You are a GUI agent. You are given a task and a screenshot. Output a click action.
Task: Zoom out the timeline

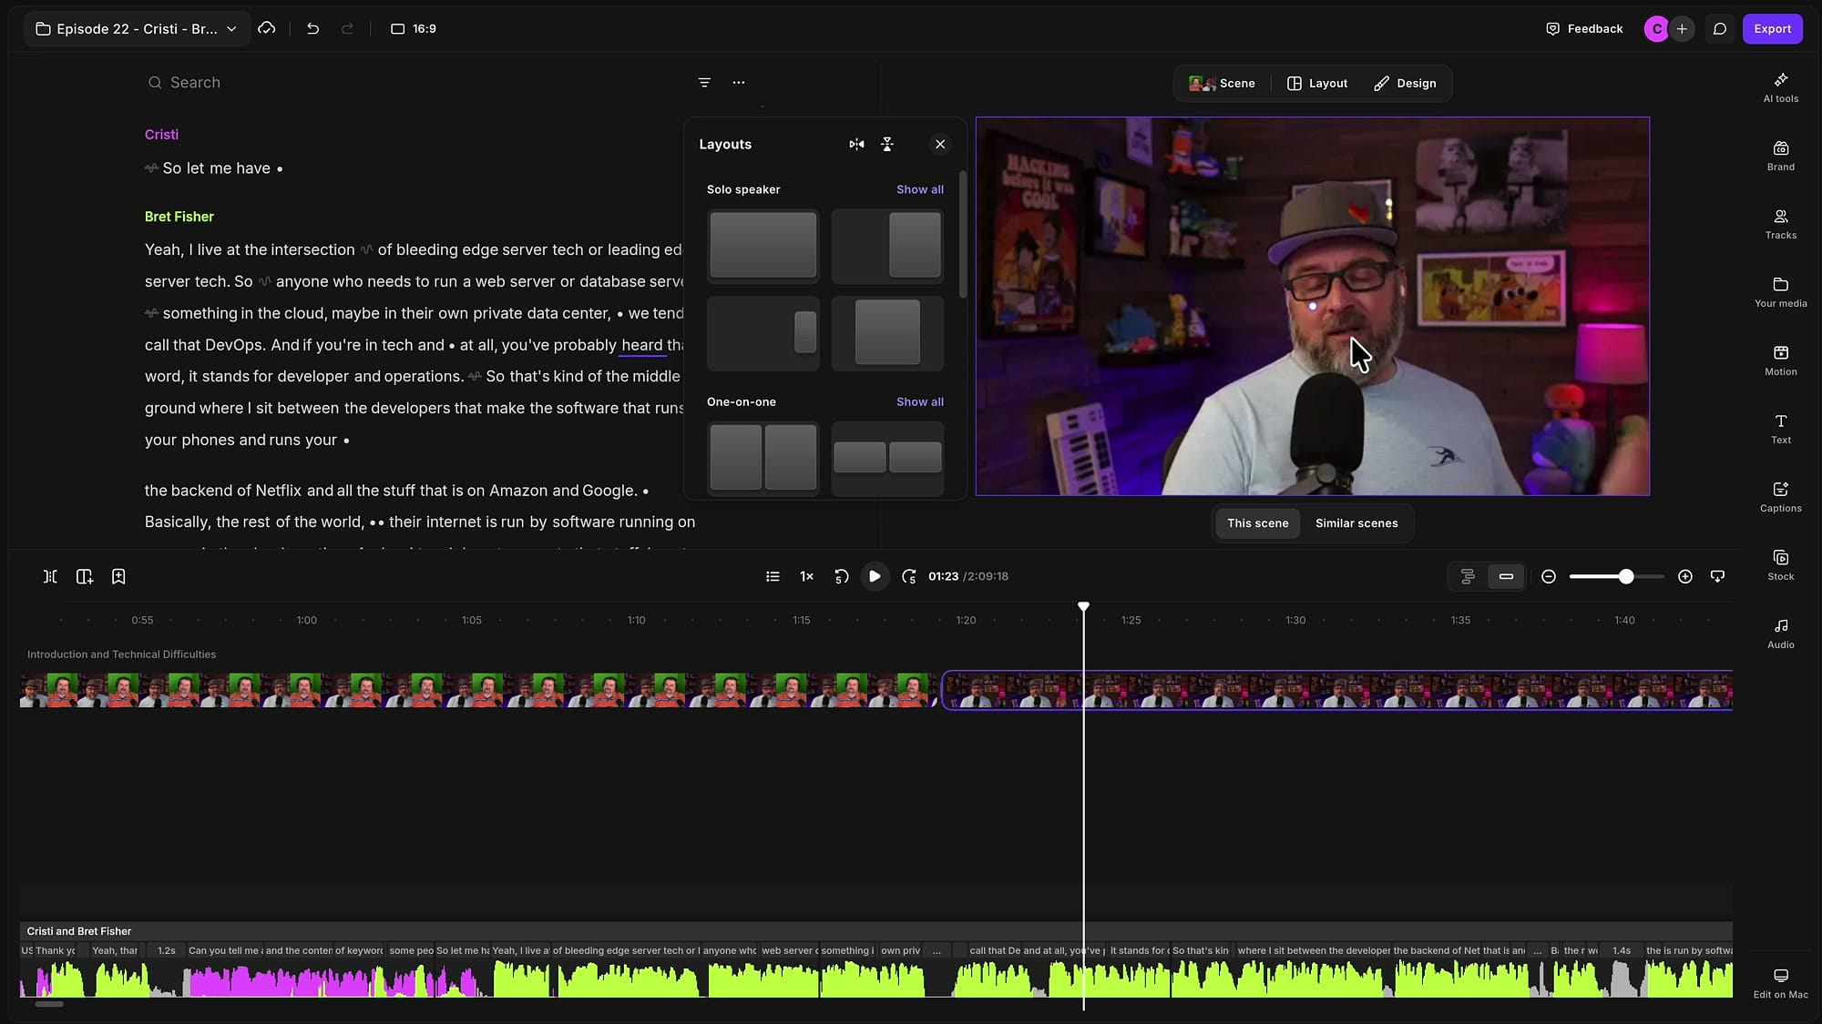tap(1548, 576)
